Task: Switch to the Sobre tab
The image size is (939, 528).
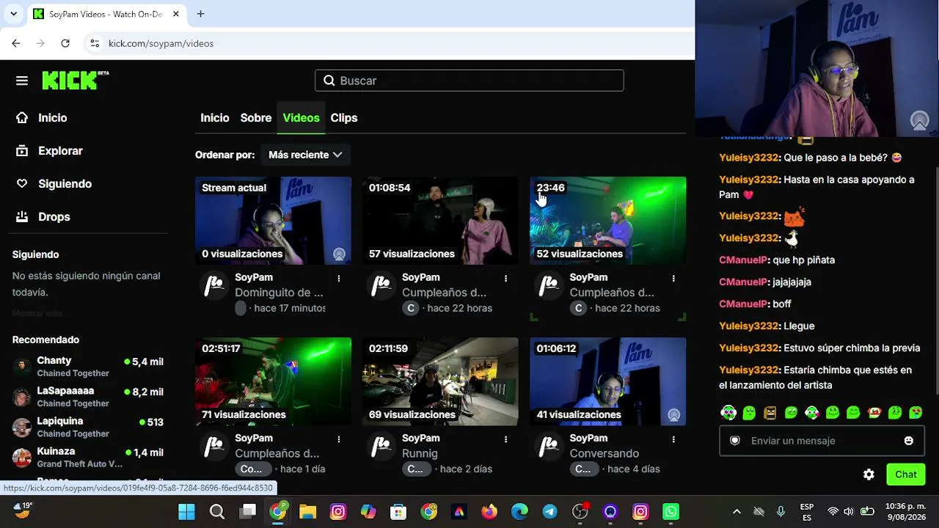Action: coord(256,117)
